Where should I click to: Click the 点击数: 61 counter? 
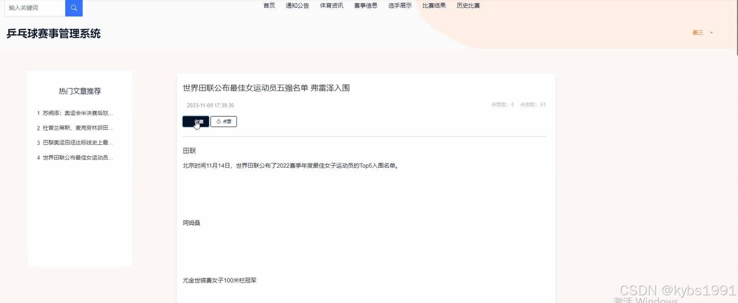[533, 105]
